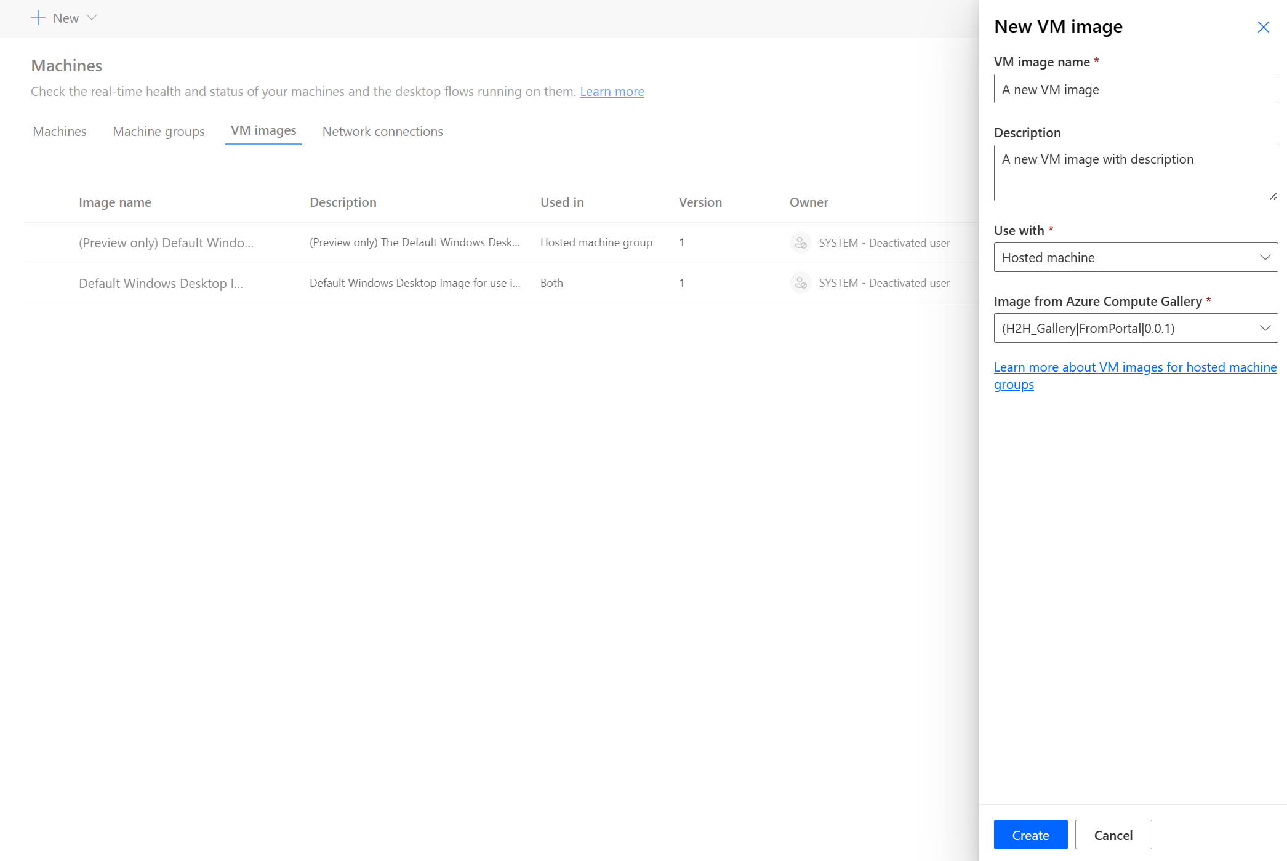Viewport: 1287px width, 861px height.
Task: Click the New button
Action: [x=63, y=17]
